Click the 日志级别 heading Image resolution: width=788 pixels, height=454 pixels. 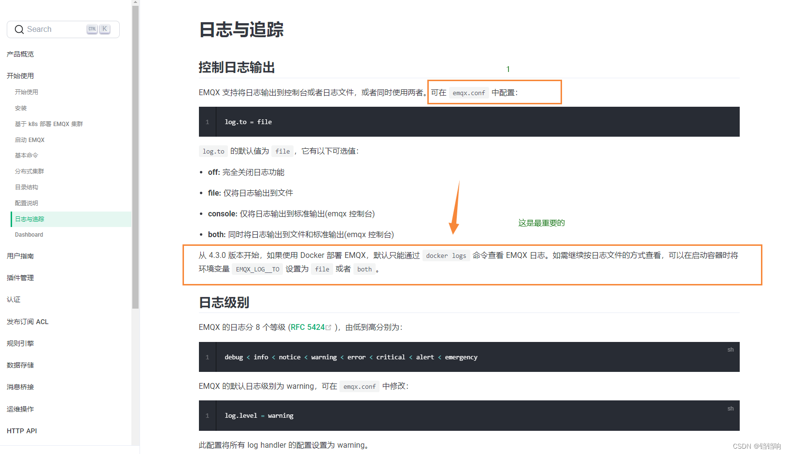tap(224, 303)
